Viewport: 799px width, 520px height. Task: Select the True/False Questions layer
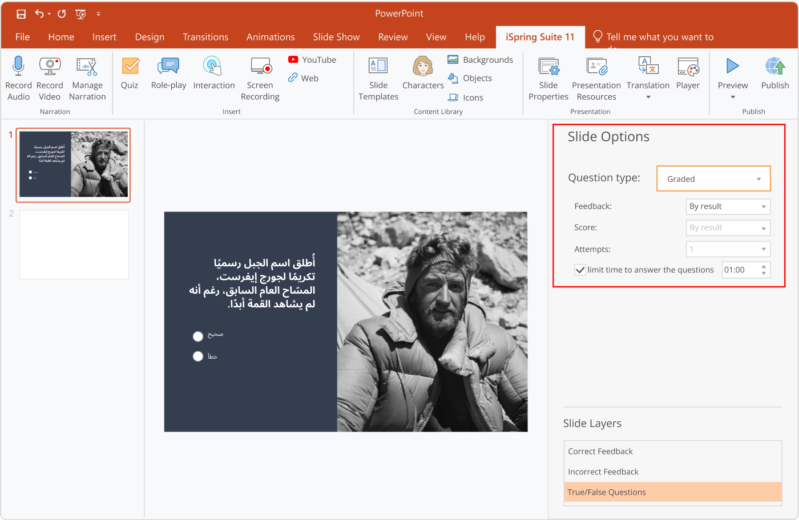(673, 492)
